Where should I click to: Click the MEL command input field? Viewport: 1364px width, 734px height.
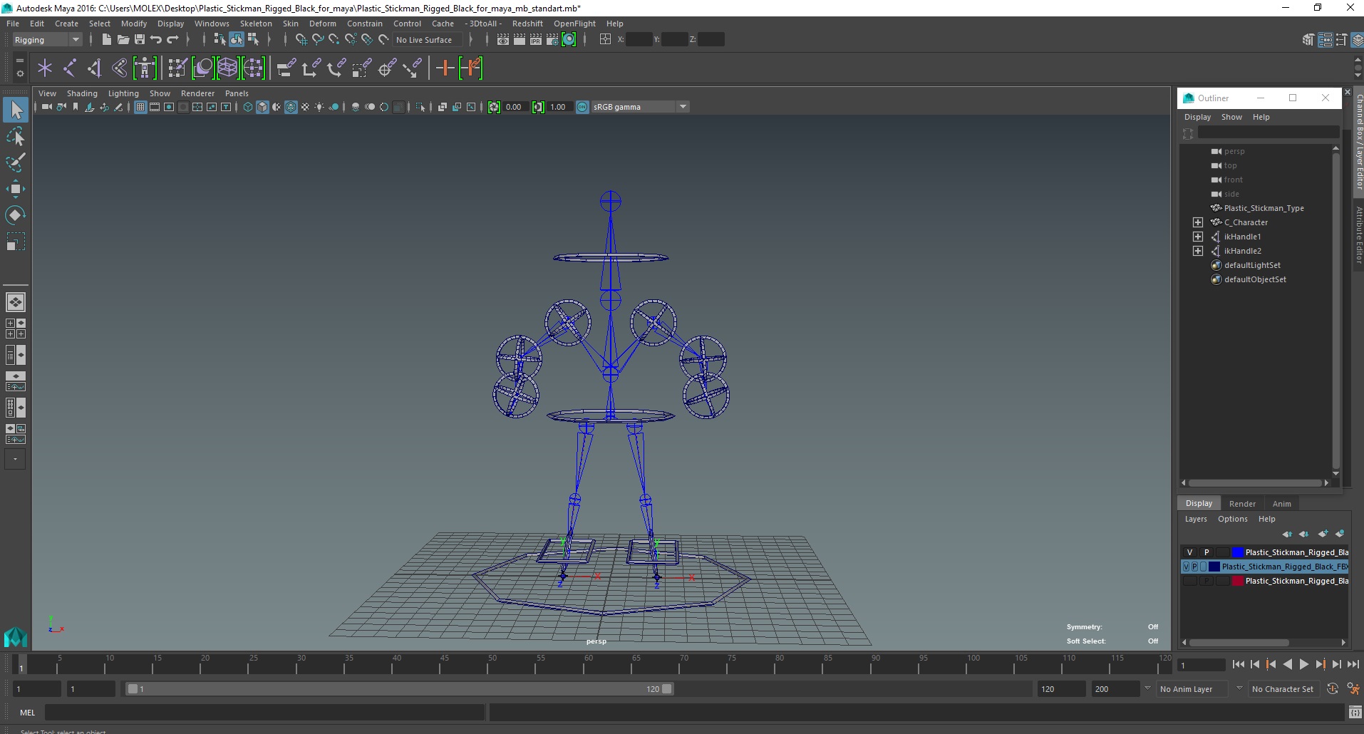point(265,712)
